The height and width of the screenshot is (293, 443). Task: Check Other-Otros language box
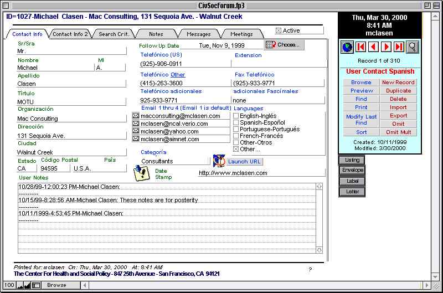point(236,142)
